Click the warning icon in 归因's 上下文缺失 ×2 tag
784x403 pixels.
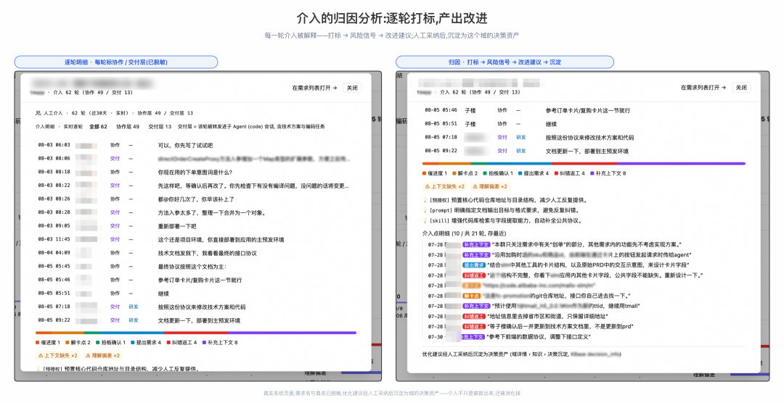point(428,186)
